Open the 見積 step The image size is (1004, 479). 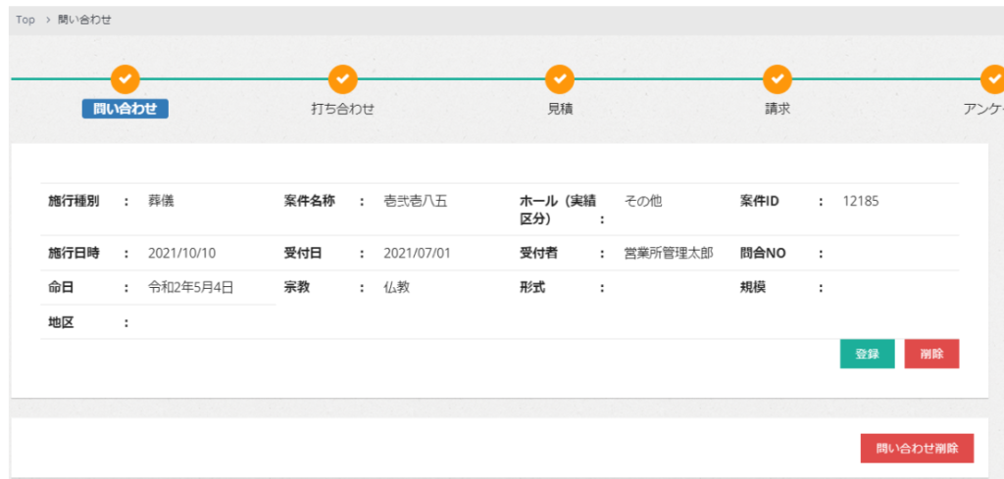click(560, 109)
